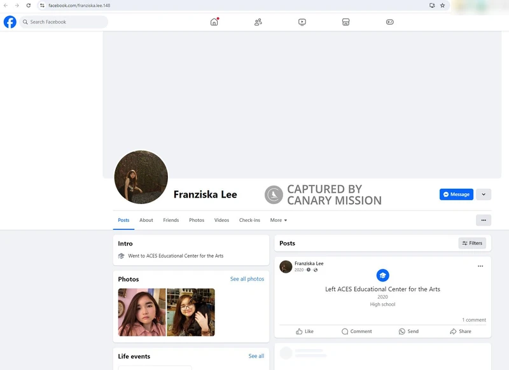Expand the More tab dropdown

(x=279, y=220)
